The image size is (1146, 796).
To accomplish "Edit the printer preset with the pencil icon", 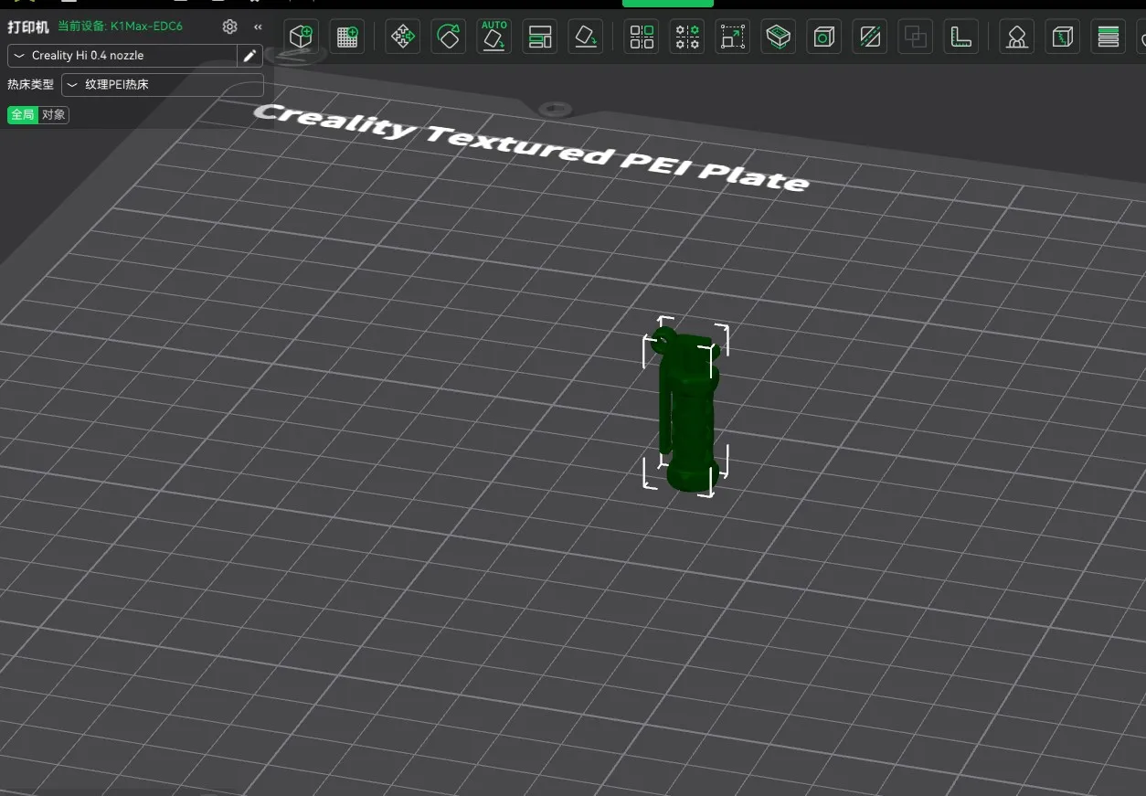I will 249,56.
